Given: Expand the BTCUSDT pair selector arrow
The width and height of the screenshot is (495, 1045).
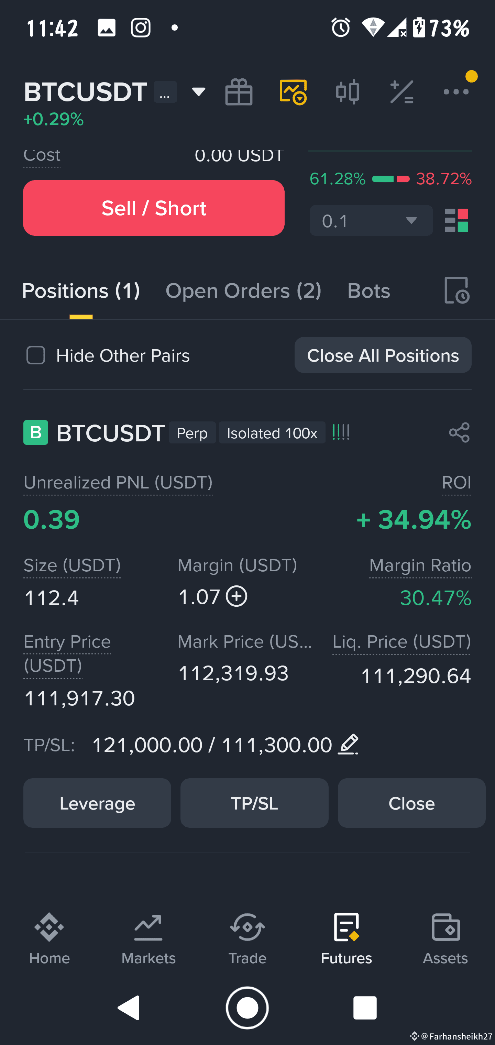Looking at the screenshot, I should (x=198, y=92).
